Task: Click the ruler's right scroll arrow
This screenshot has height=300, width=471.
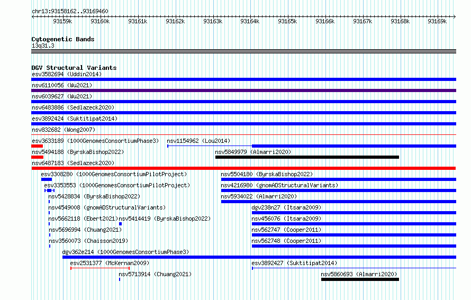Action: tap(455, 16)
